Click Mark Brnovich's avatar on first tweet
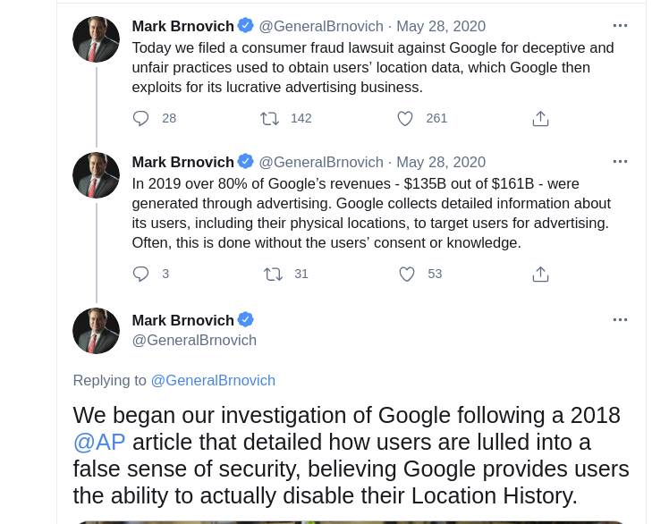Screen dimensions: 652x524 [x=96, y=39]
